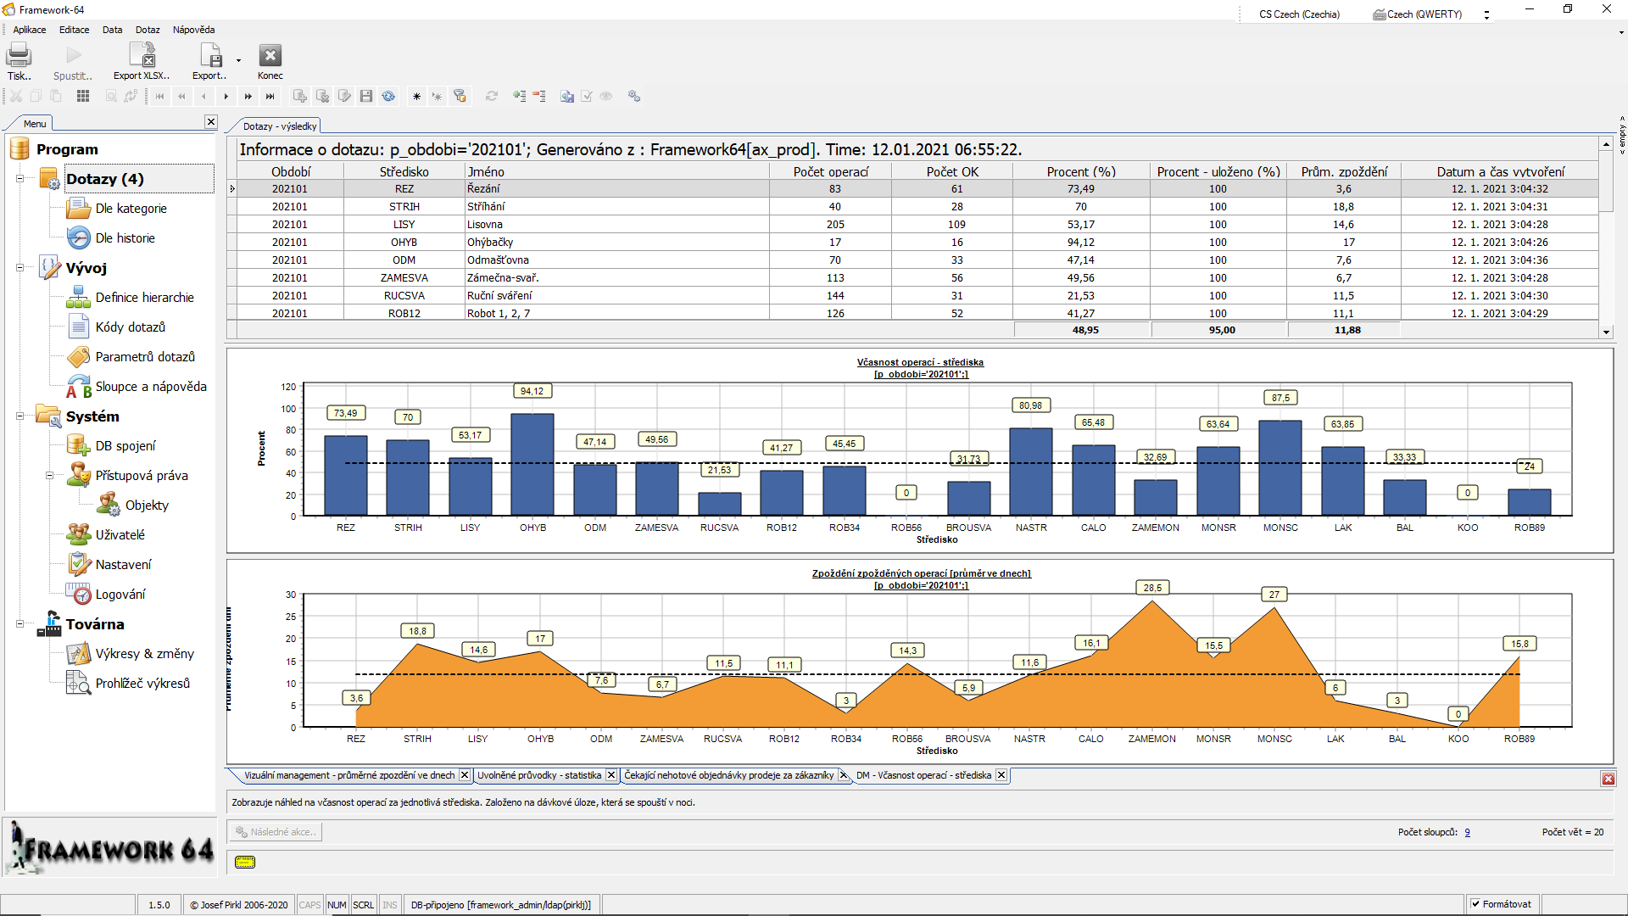The image size is (1628, 916).
Task: Click the red close icon beside the tabs
Action: [1608, 779]
